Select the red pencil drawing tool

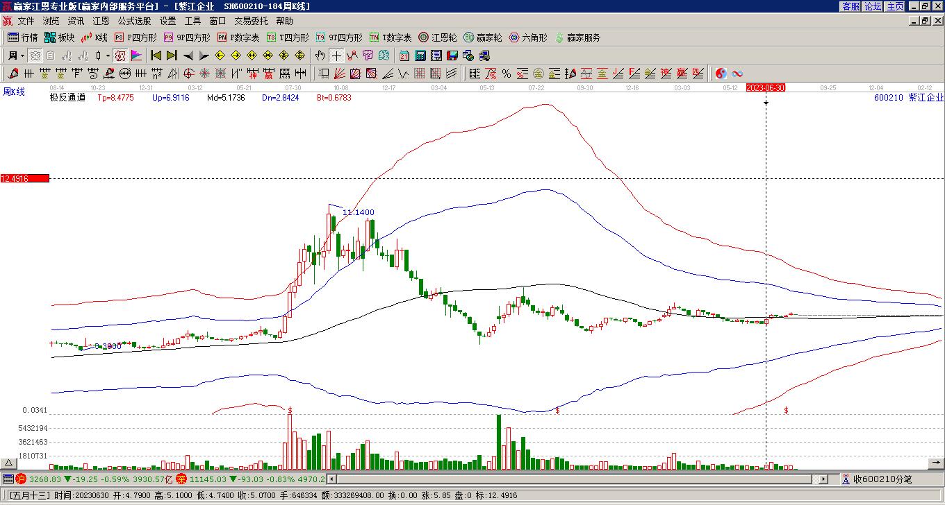[x=13, y=74]
